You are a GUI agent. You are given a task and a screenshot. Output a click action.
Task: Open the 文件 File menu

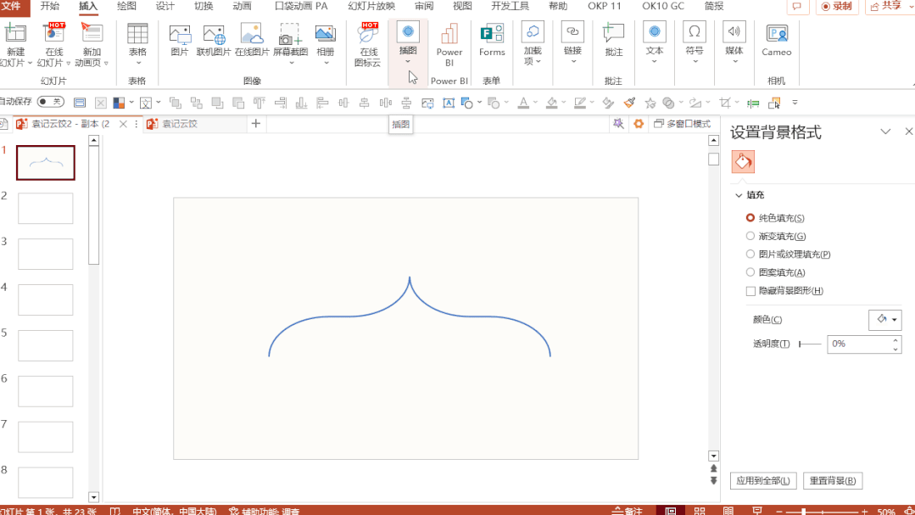(x=10, y=7)
